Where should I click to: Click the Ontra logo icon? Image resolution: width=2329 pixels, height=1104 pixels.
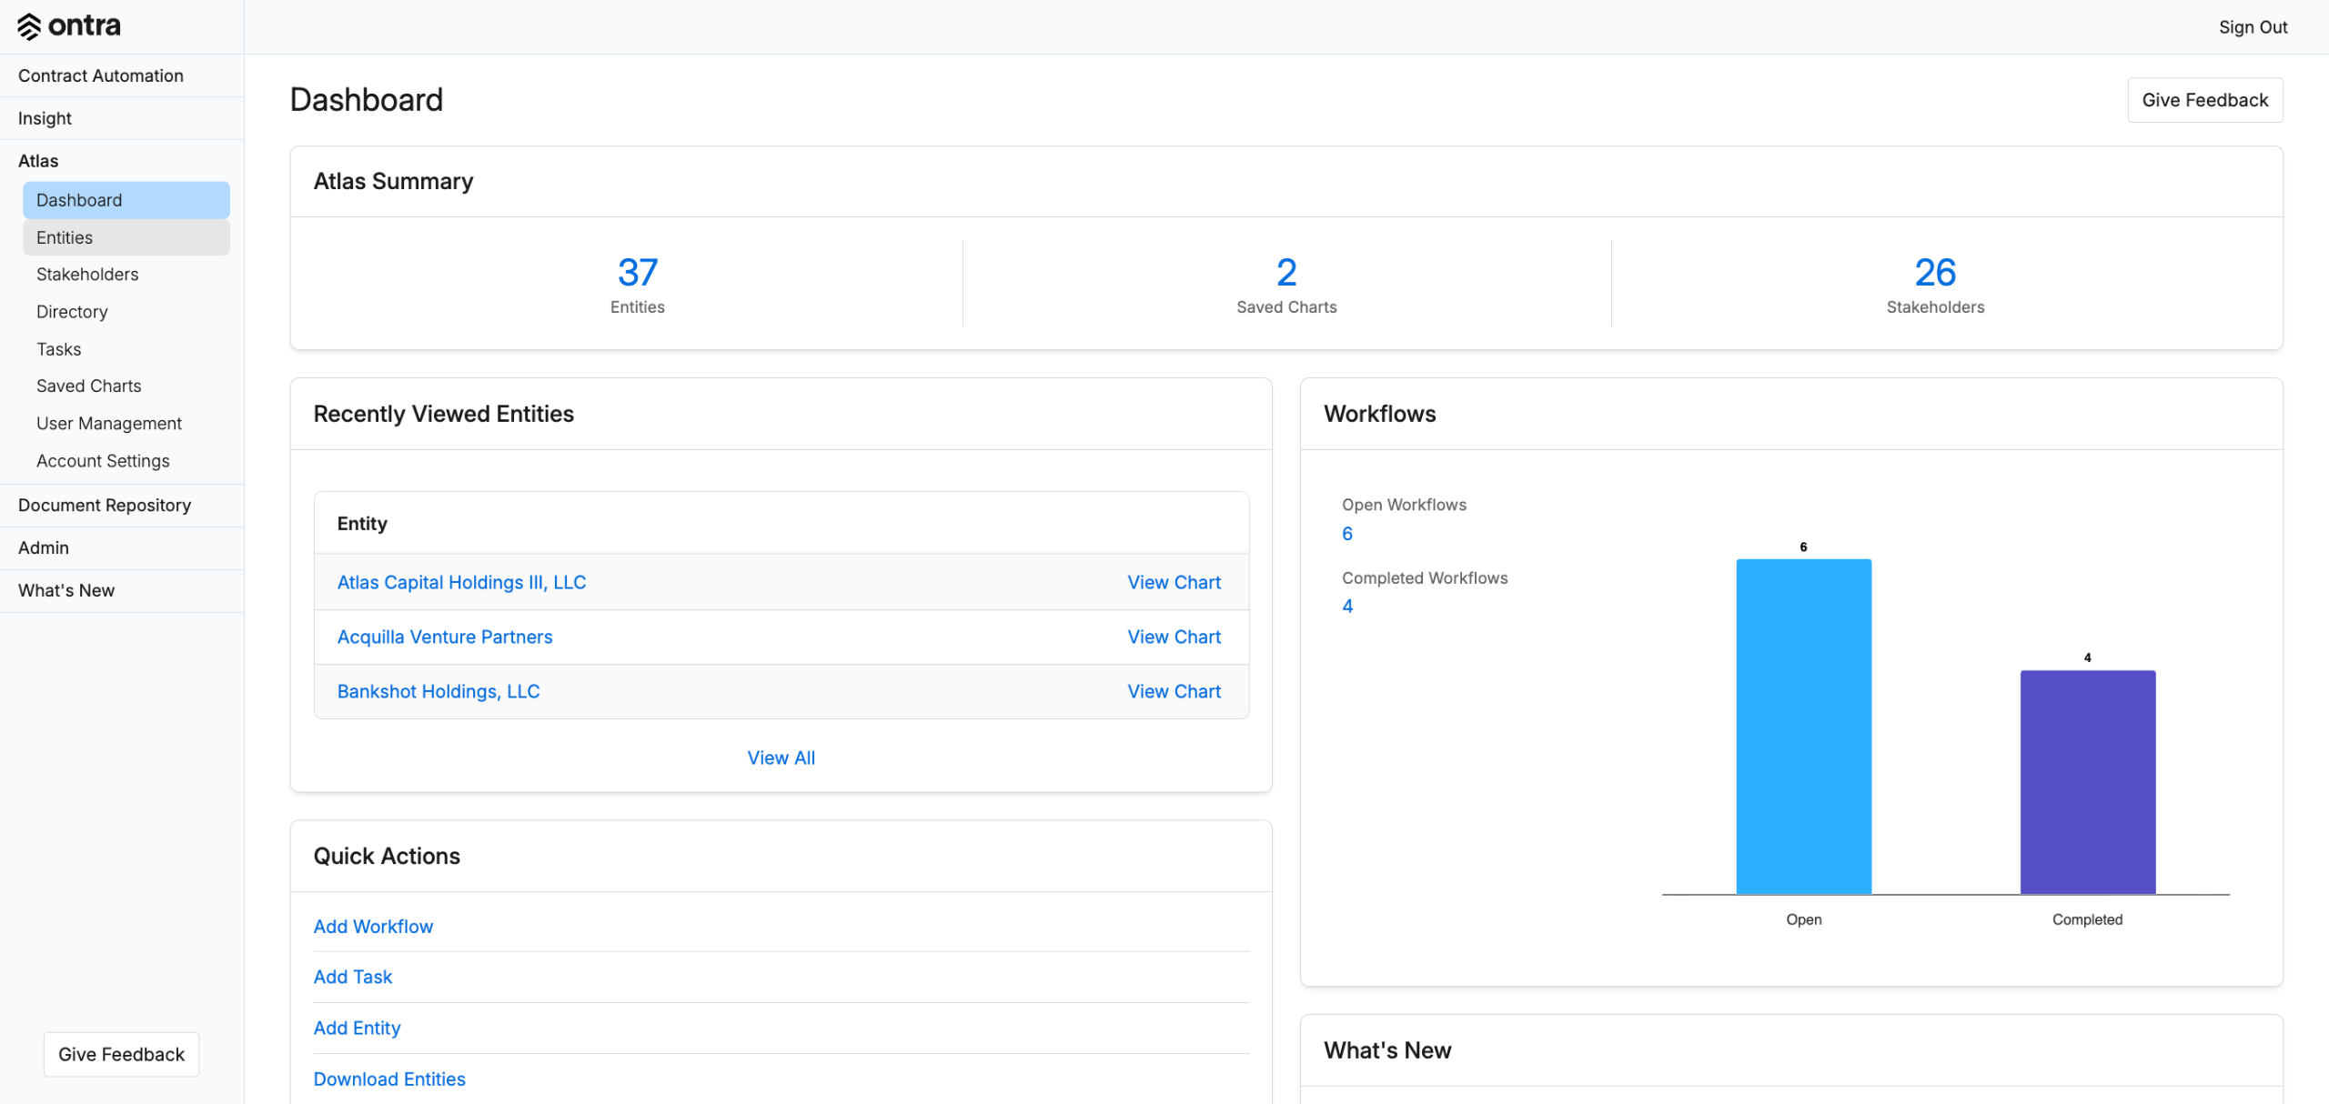click(x=29, y=26)
